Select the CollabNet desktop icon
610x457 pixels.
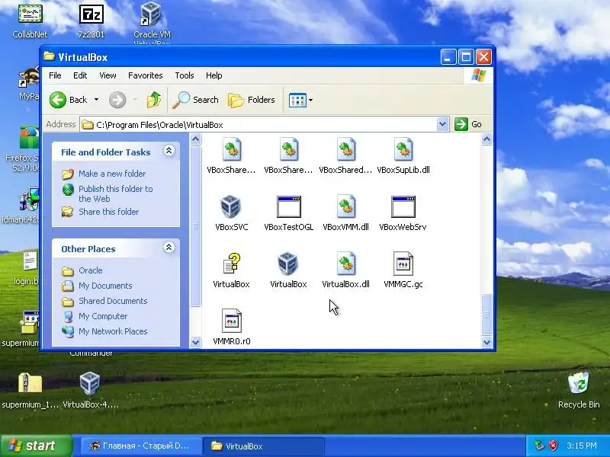(x=30, y=21)
